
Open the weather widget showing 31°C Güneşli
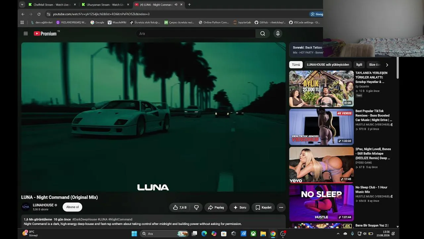pyautogui.click(x=30, y=234)
